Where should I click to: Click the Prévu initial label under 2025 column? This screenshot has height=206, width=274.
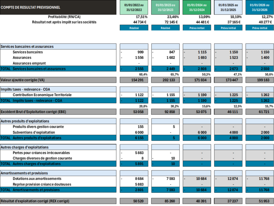point(228,28)
